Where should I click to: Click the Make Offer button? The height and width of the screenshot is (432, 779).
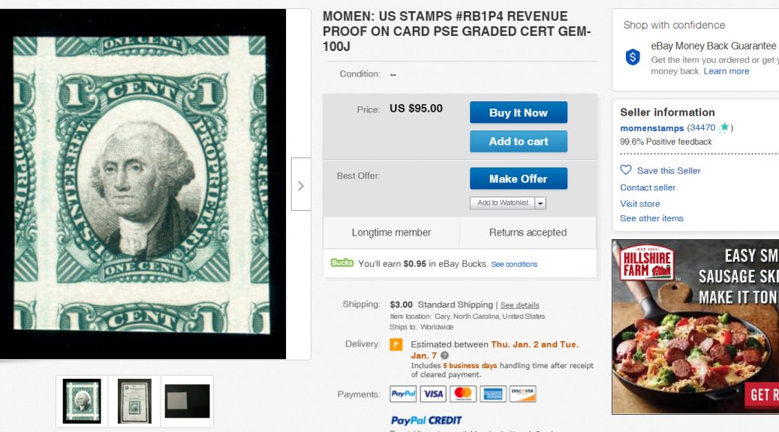pyautogui.click(x=518, y=178)
